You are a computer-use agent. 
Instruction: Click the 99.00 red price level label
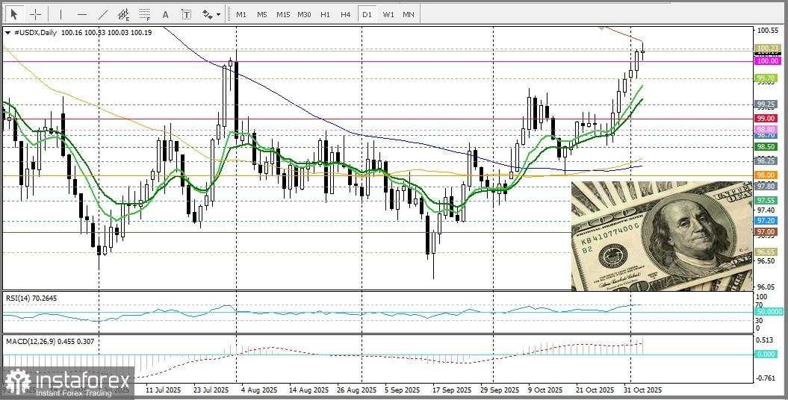coord(766,119)
